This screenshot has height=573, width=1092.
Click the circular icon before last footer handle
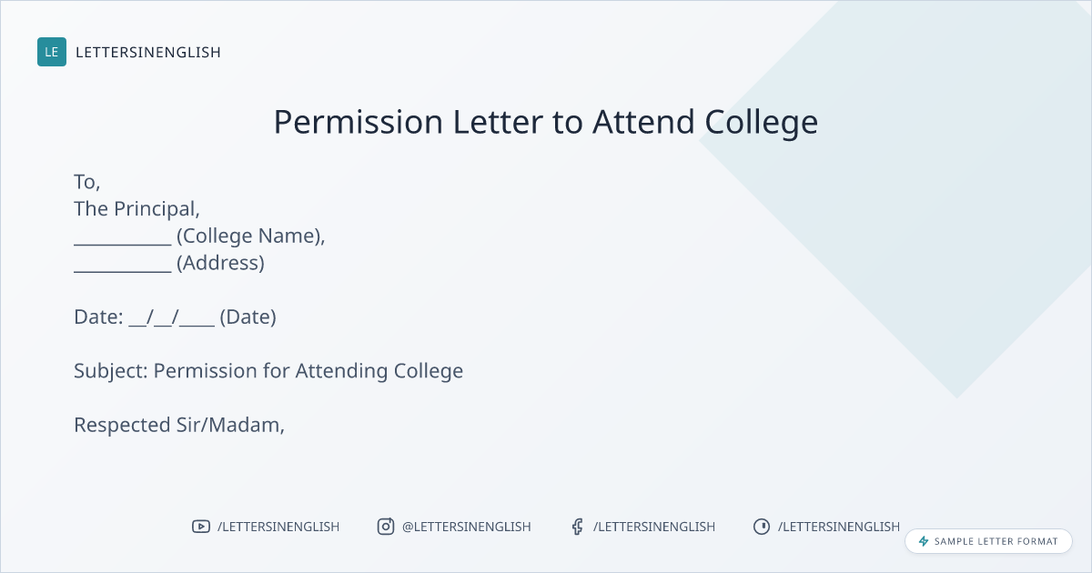(762, 527)
